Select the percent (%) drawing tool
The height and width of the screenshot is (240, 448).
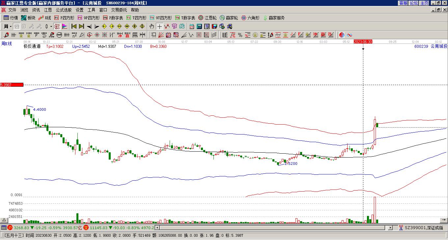point(240,35)
